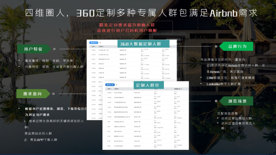Select the green 需求意向 label
This screenshot has width=276, height=155.
pos(33,94)
